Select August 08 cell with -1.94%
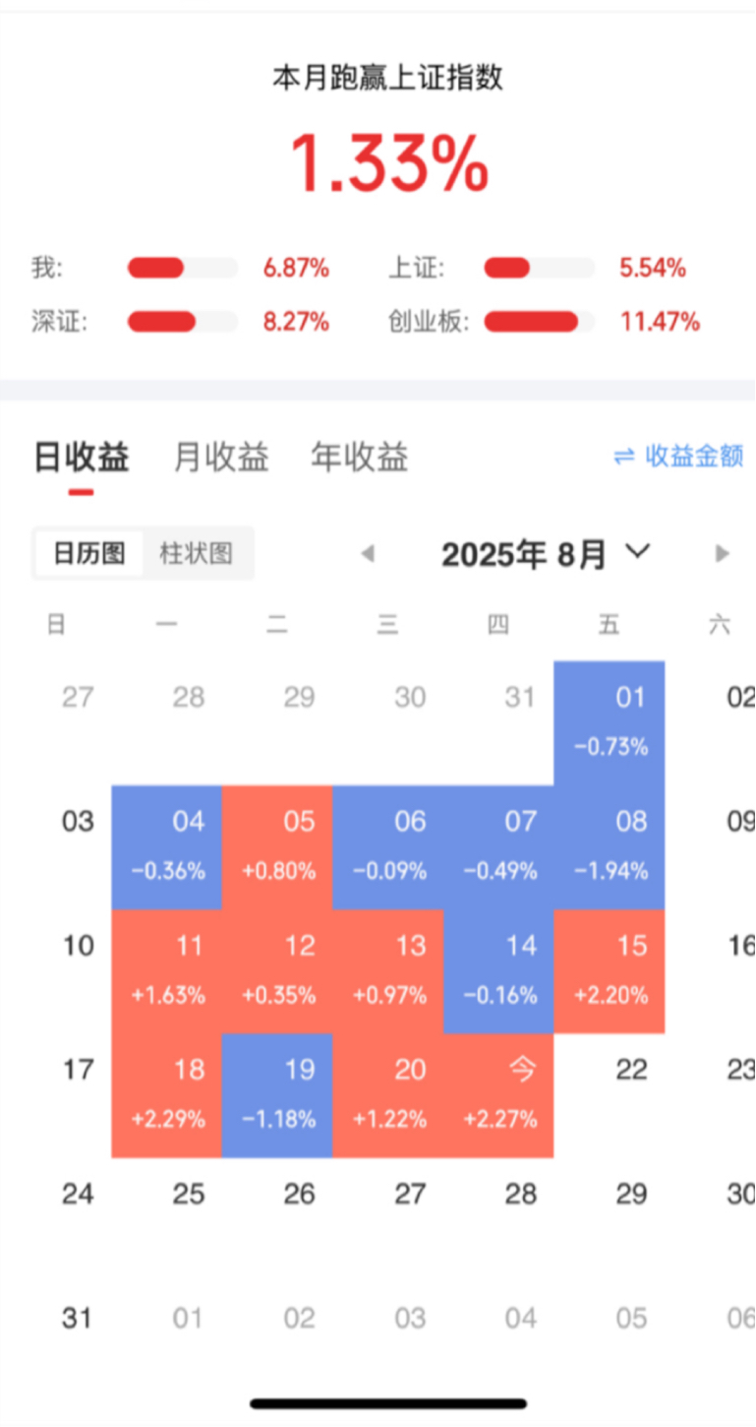 (610, 847)
